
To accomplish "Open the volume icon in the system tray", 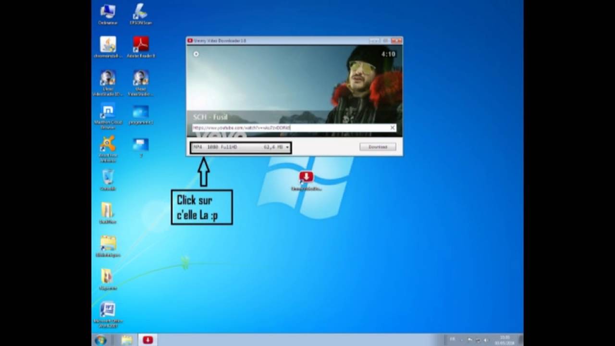I will click(x=485, y=340).
